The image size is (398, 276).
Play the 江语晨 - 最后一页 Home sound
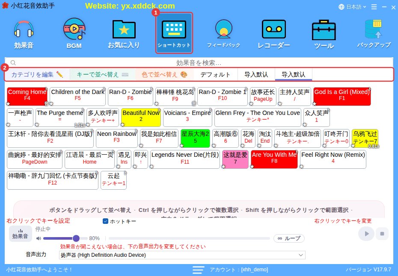coord(89,159)
